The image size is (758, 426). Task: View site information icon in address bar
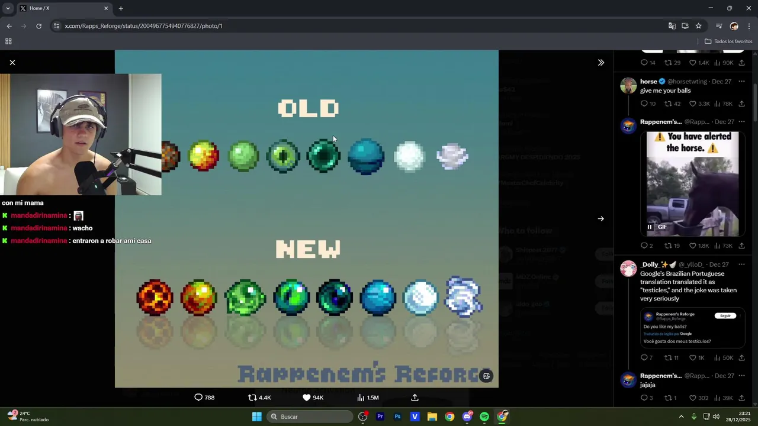tap(56, 26)
